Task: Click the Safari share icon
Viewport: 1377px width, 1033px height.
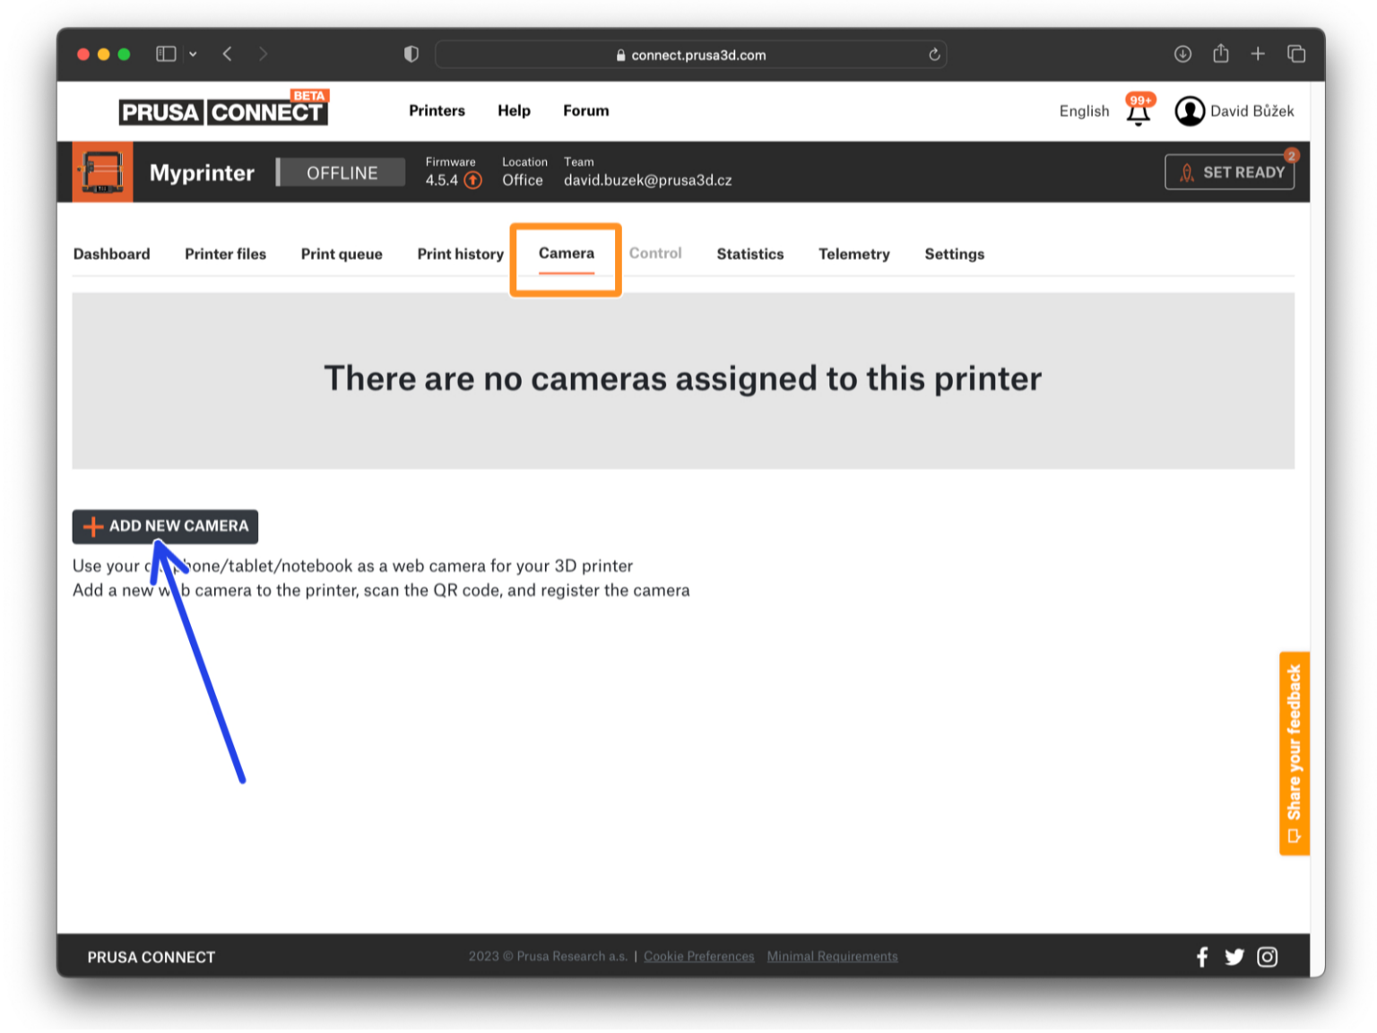Action: click(x=1220, y=54)
